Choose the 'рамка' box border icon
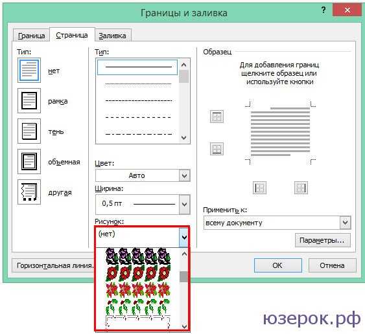The image size is (365, 334). click(x=29, y=100)
